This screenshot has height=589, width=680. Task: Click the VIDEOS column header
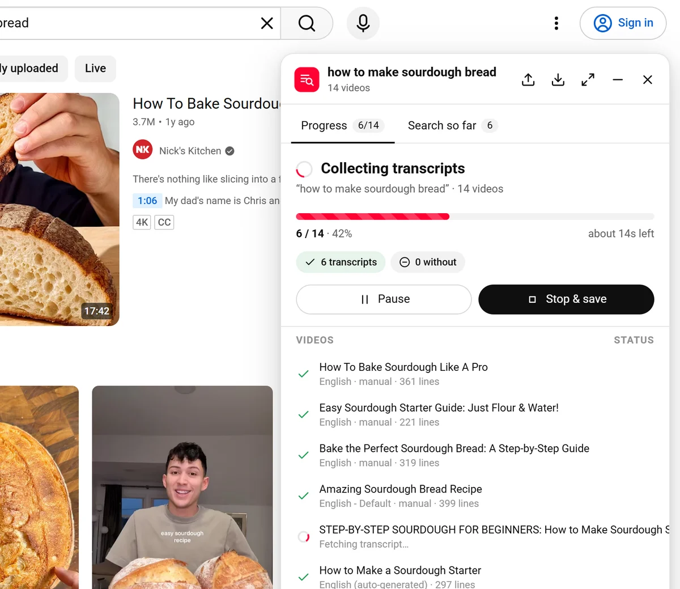tap(315, 340)
